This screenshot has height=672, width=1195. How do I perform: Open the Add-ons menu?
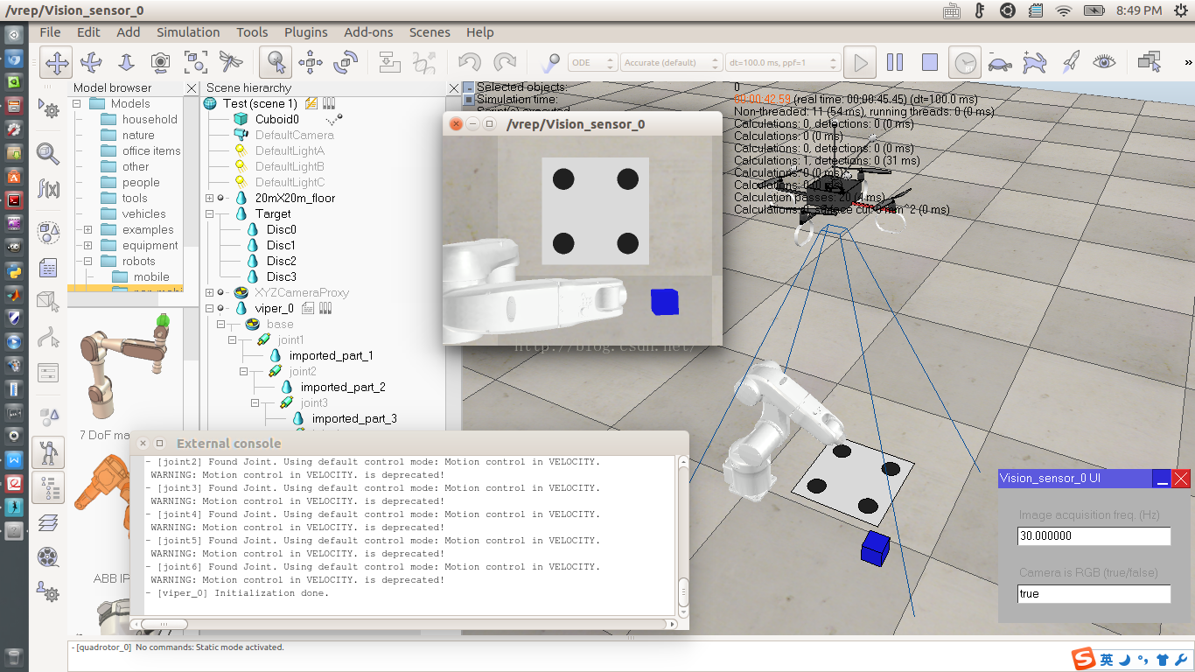tap(368, 32)
